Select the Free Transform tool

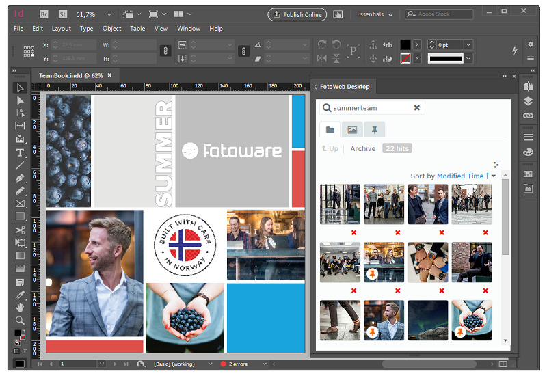(21, 243)
